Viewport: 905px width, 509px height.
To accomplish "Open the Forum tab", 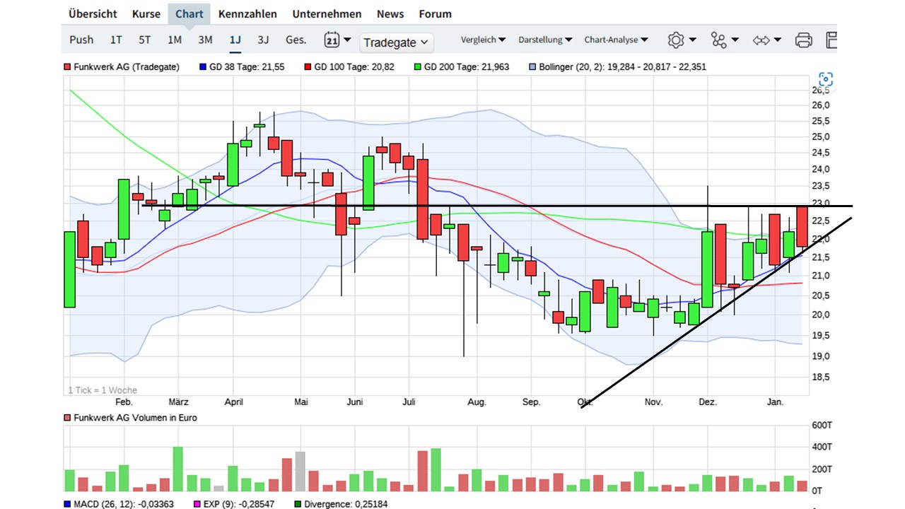I will click(436, 14).
